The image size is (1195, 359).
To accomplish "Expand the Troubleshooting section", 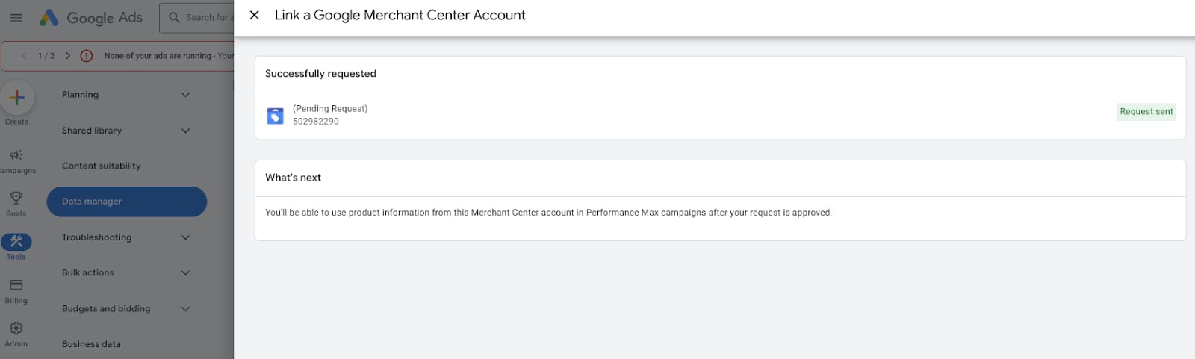I will pyautogui.click(x=186, y=237).
